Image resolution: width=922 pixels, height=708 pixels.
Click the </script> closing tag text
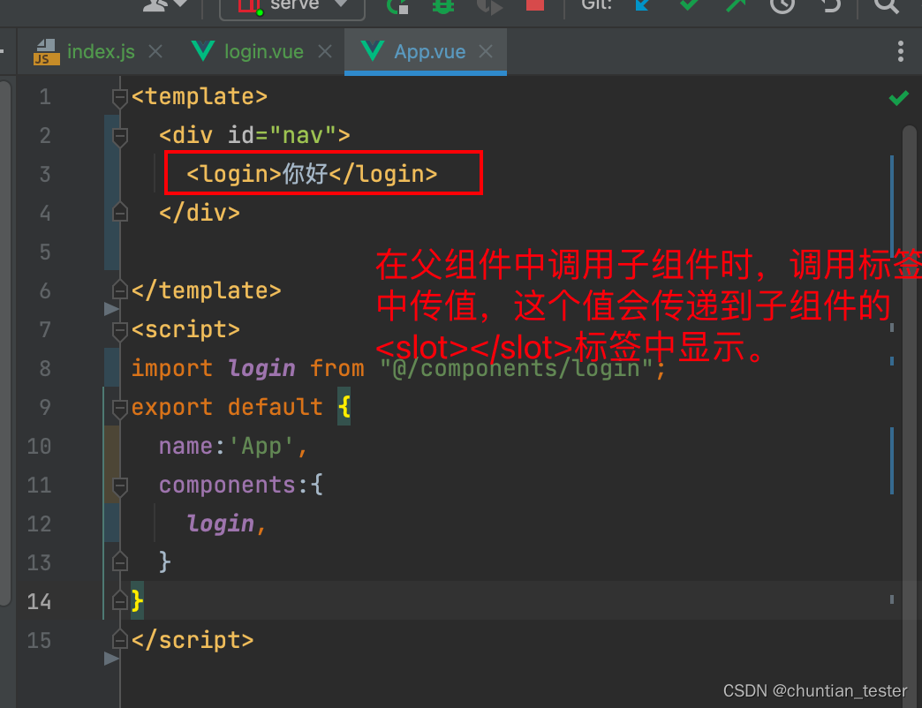pos(193,640)
